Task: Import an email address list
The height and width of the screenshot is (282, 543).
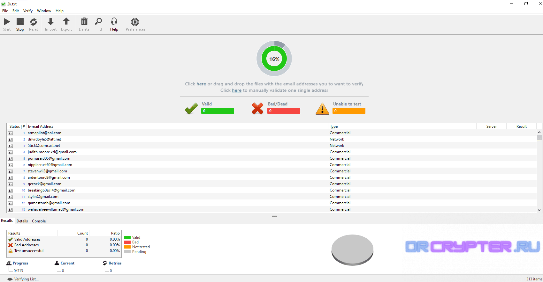Action: (x=50, y=24)
